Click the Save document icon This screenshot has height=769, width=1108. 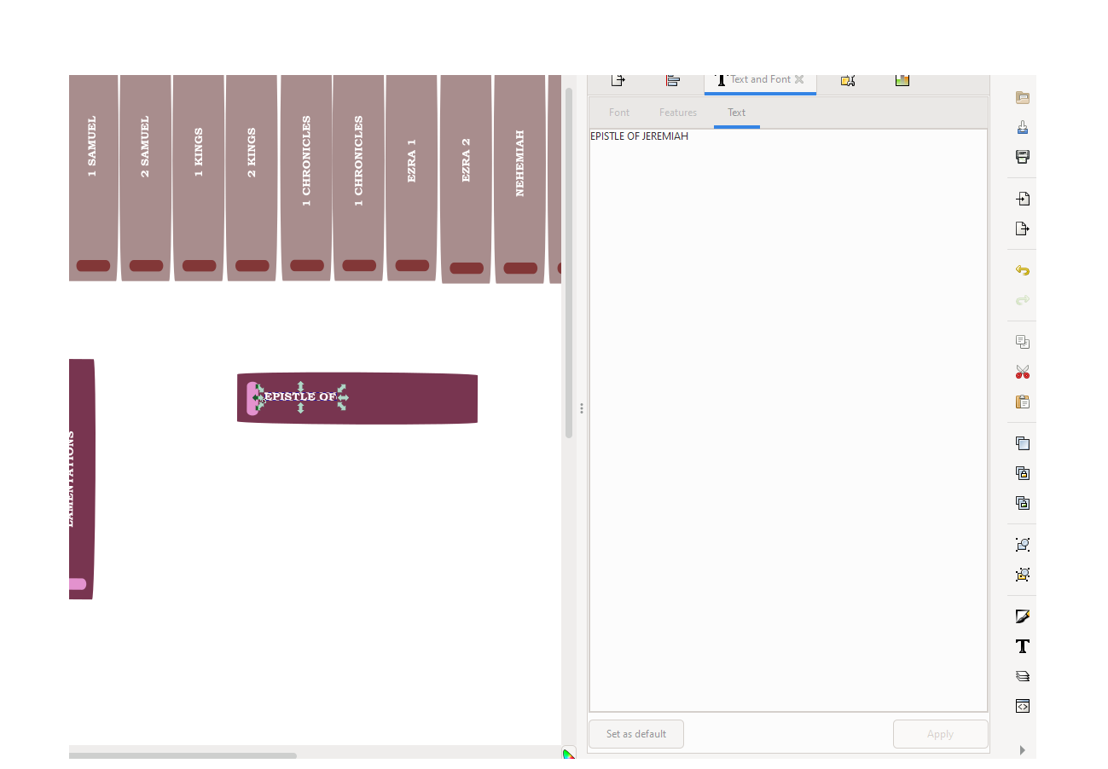click(1022, 128)
